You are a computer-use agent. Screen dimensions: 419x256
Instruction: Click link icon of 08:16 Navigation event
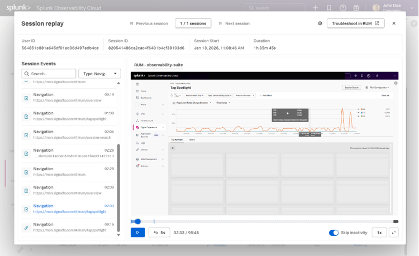26,228
